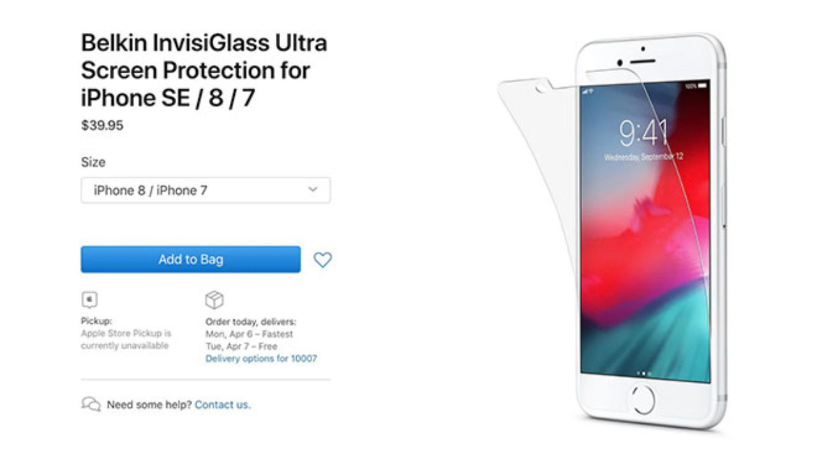The image size is (817, 459).
Task: Open the Size dropdown showing iPhone 8 / iPhone 7
Action: point(206,190)
